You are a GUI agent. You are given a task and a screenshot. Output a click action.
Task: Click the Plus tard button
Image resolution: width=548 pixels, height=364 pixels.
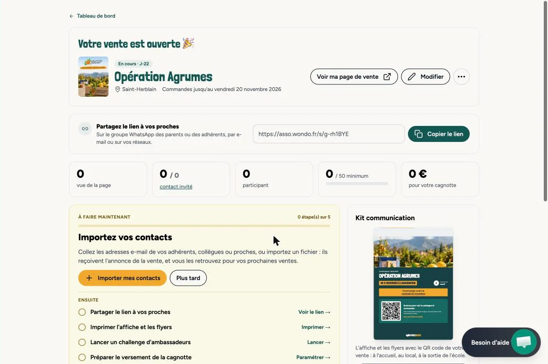[188, 278]
